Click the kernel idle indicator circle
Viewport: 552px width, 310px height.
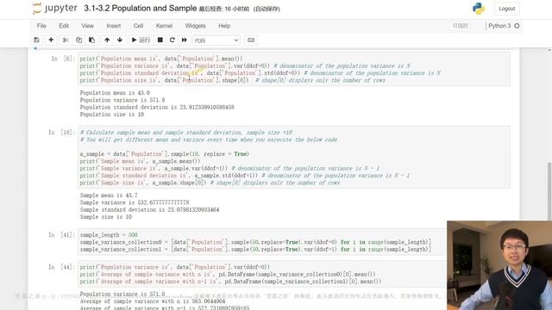517,26
